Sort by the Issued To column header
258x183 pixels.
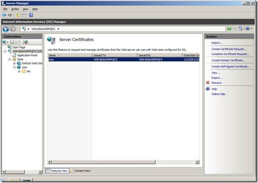115,55
